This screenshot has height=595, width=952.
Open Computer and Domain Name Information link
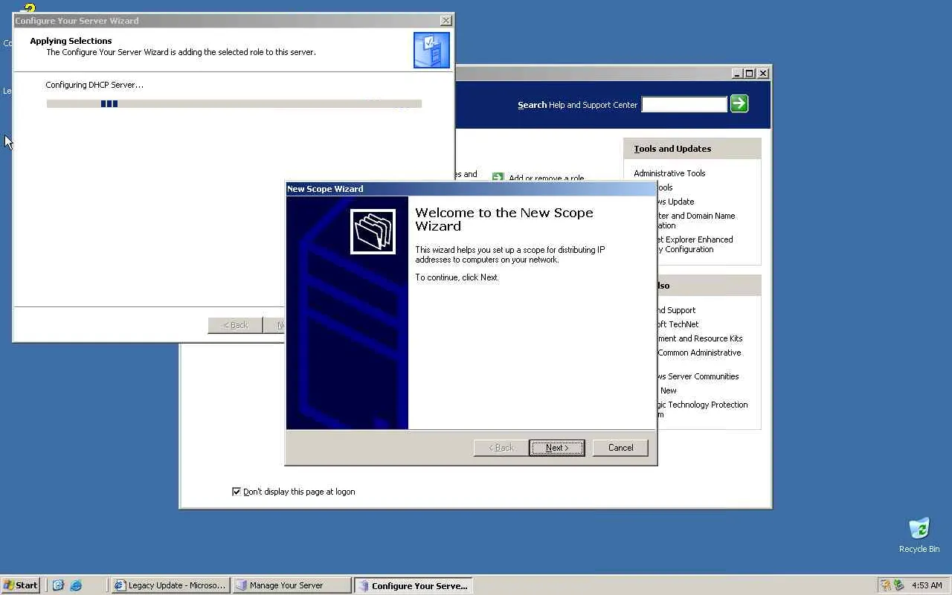point(696,220)
